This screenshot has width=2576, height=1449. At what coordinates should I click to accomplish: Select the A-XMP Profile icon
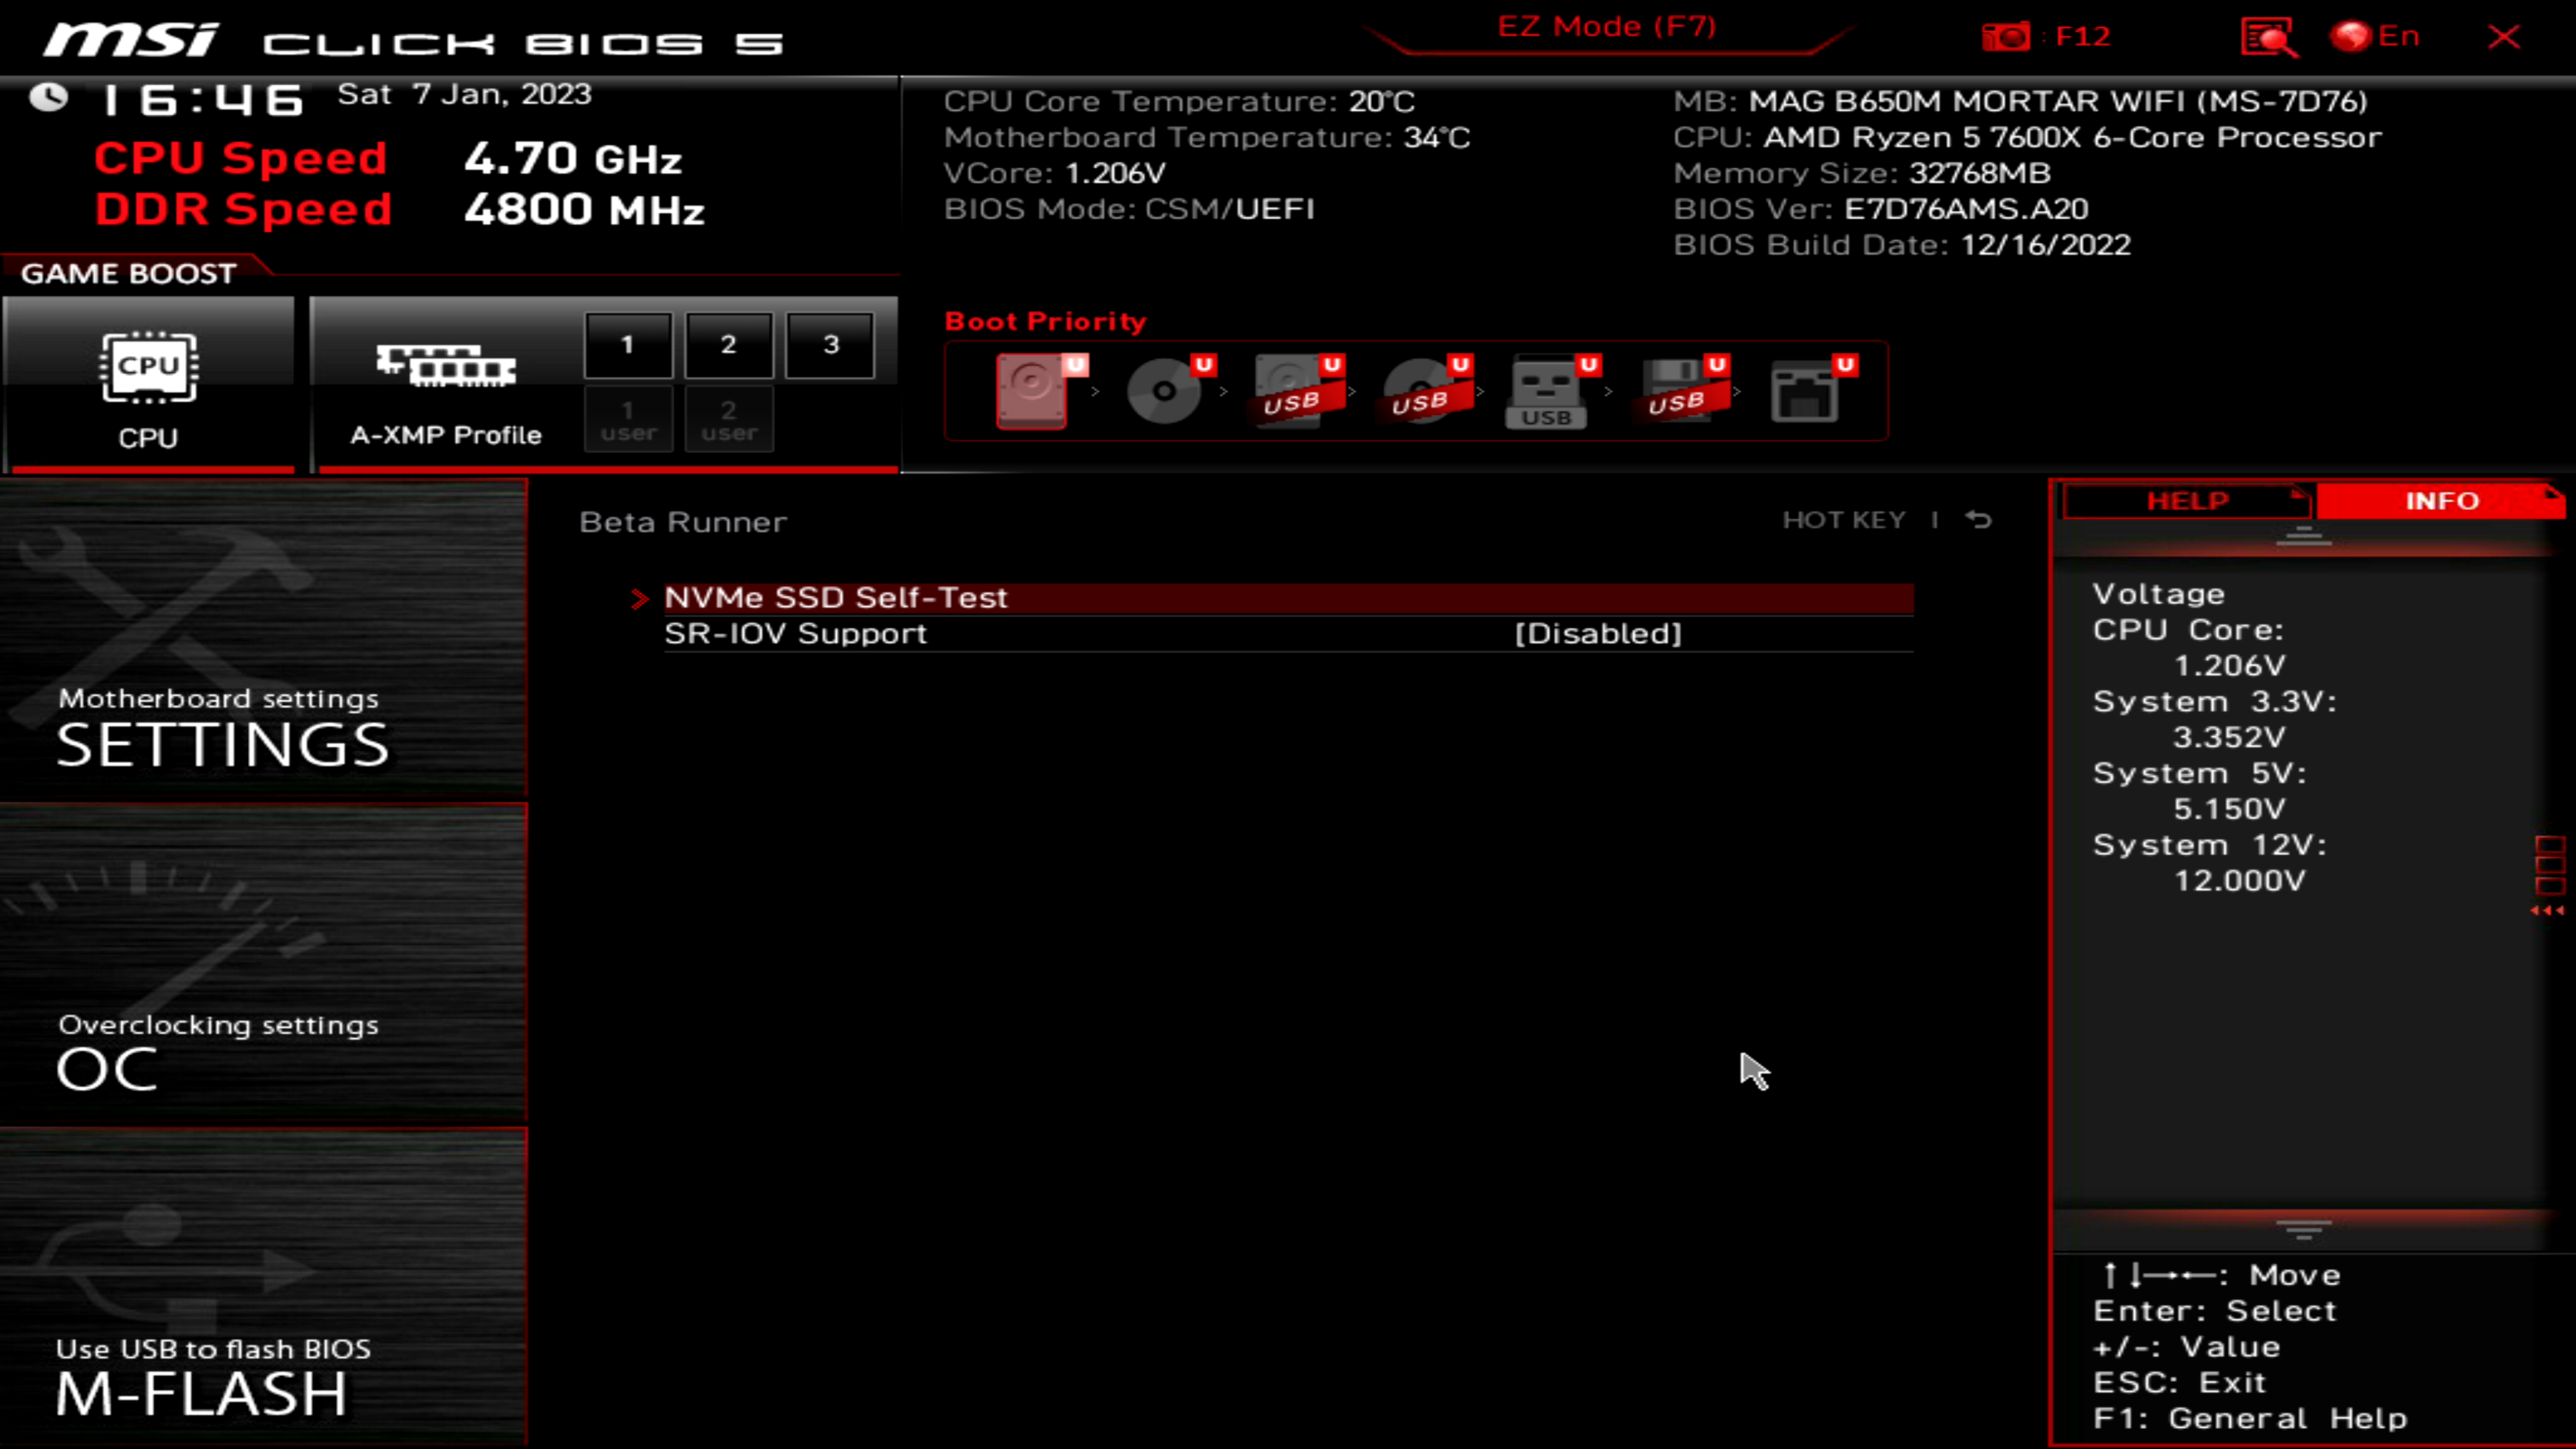point(447,373)
